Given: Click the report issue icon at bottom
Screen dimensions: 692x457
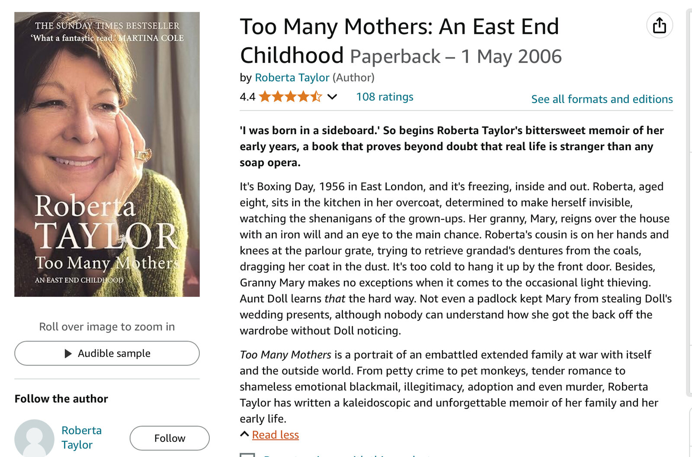Looking at the screenshot, I should pyautogui.click(x=247, y=455).
